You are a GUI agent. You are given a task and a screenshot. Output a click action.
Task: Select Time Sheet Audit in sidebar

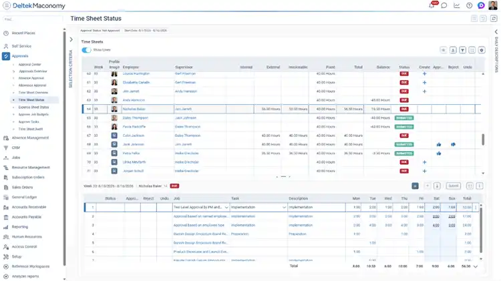(31, 129)
